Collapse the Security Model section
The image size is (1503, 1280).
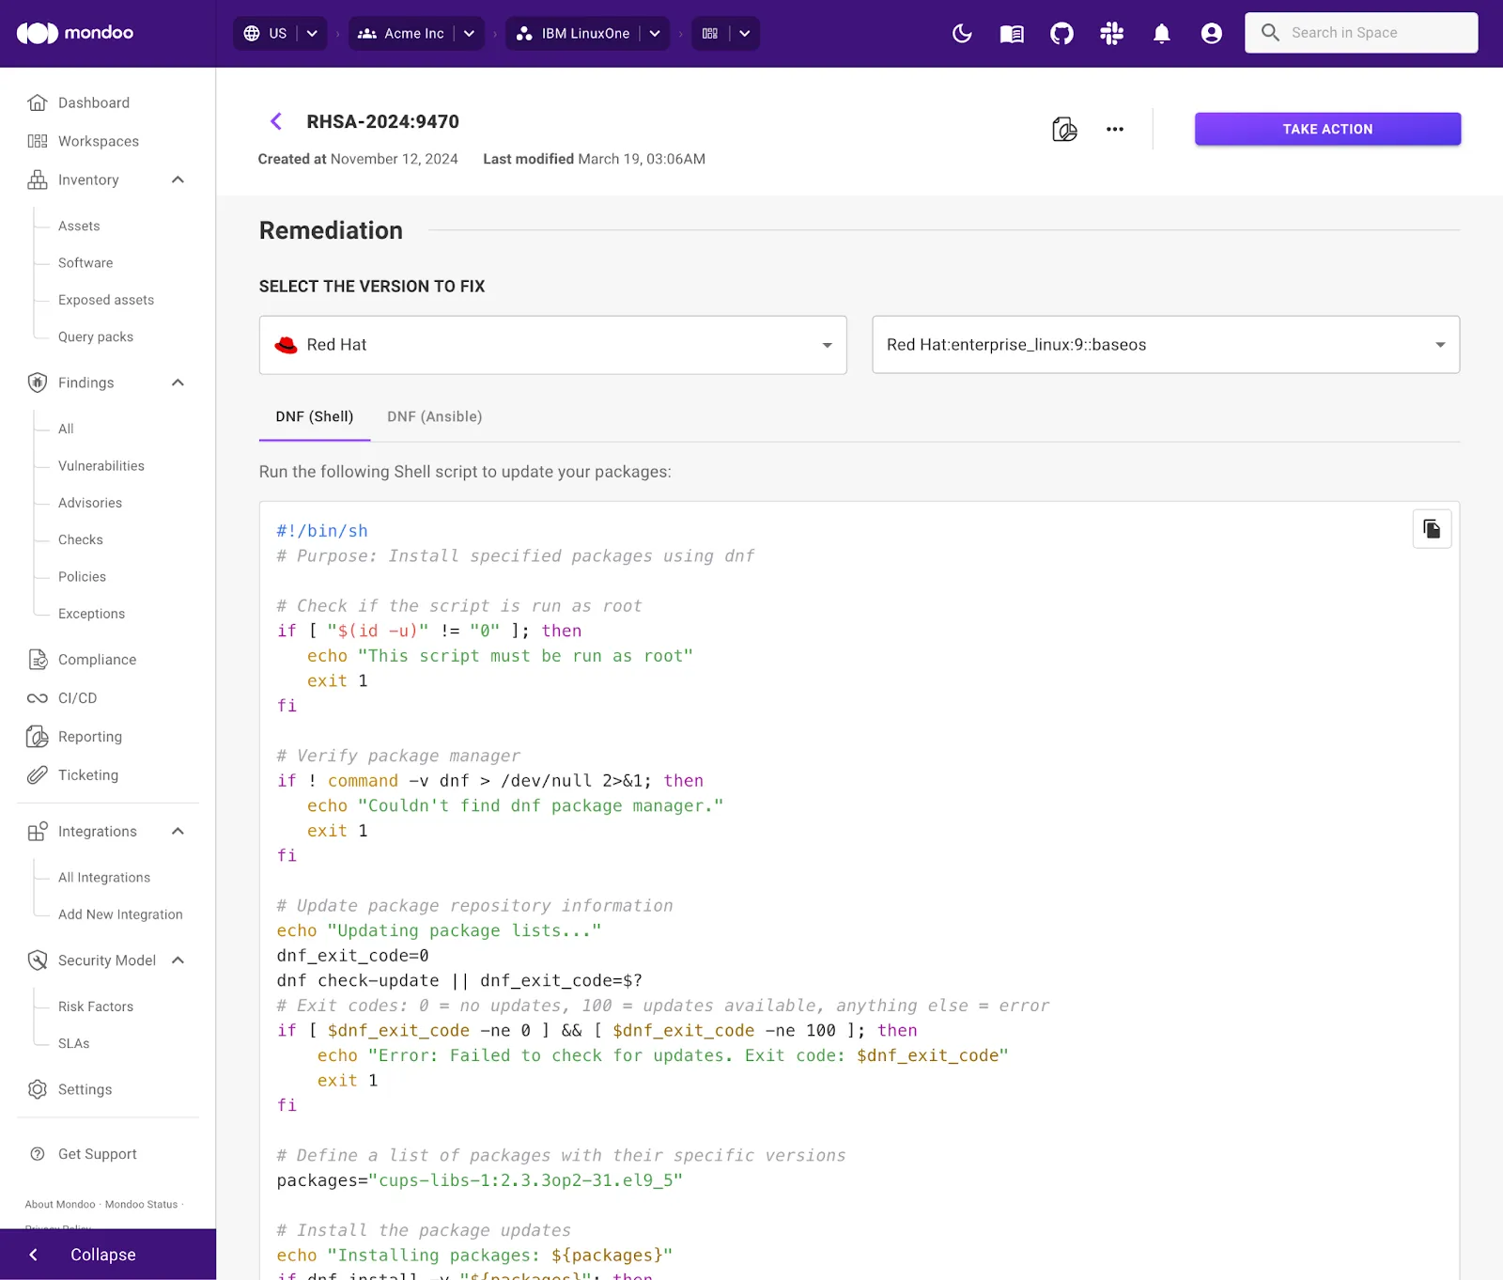click(178, 960)
